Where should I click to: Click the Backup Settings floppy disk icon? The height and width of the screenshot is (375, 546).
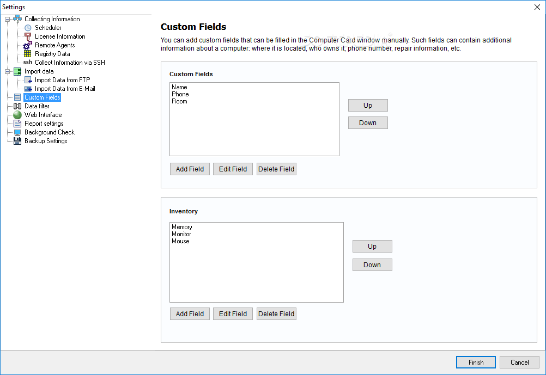tap(17, 141)
